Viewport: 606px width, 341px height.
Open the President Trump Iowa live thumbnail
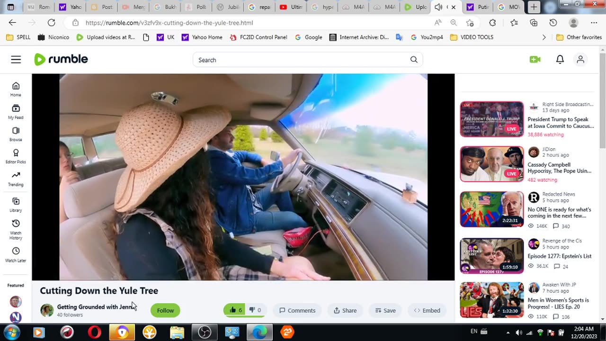[x=492, y=119]
